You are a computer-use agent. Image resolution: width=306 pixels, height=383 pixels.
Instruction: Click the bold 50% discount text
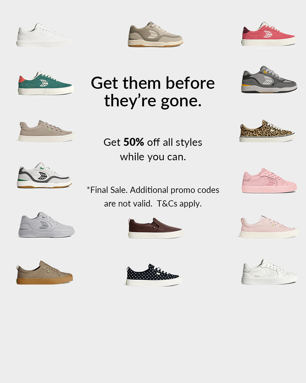(x=134, y=142)
